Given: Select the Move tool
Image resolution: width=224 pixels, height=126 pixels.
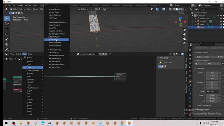Looking at the screenshot, I should coord(7,29).
